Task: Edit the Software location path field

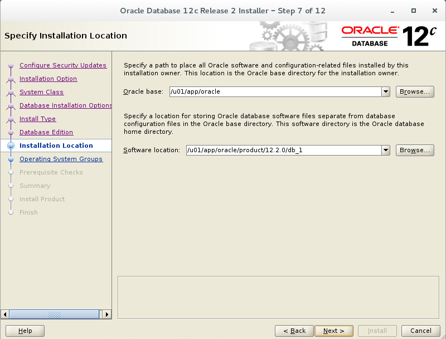Action: coord(284,150)
